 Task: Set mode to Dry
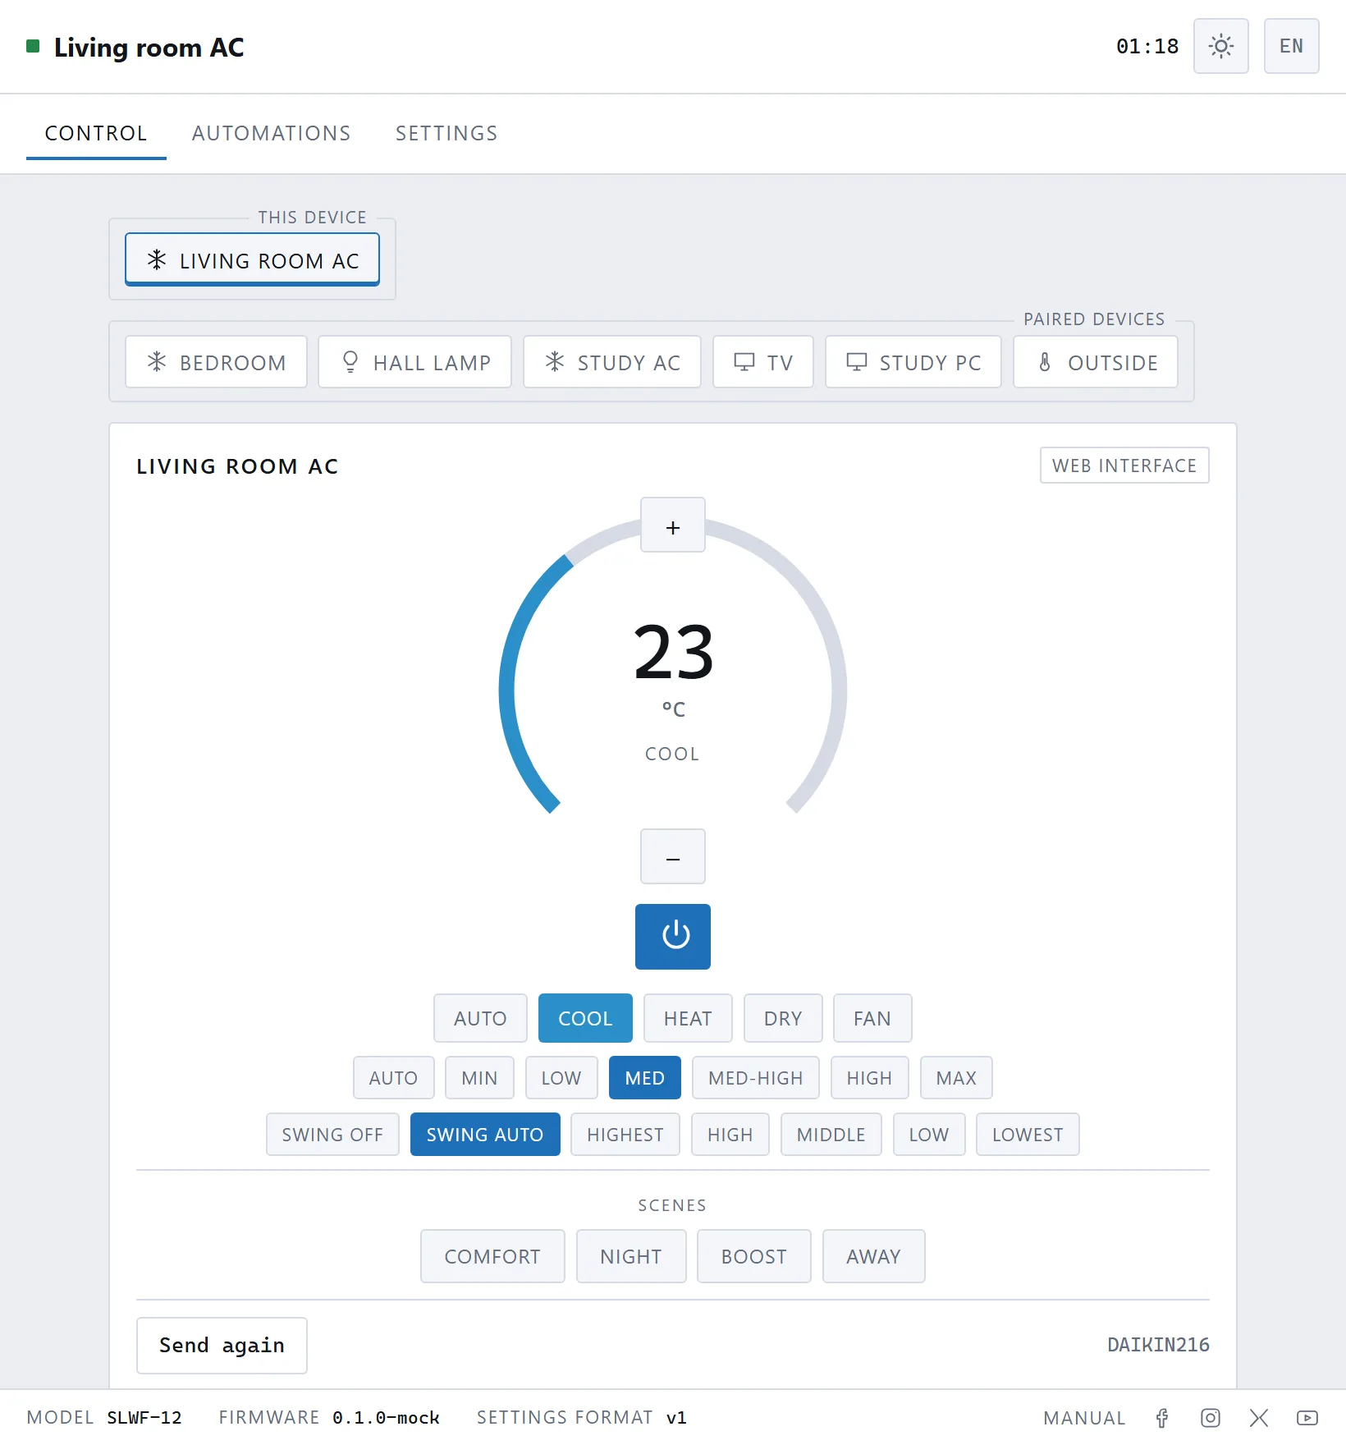pyautogui.click(x=783, y=1018)
